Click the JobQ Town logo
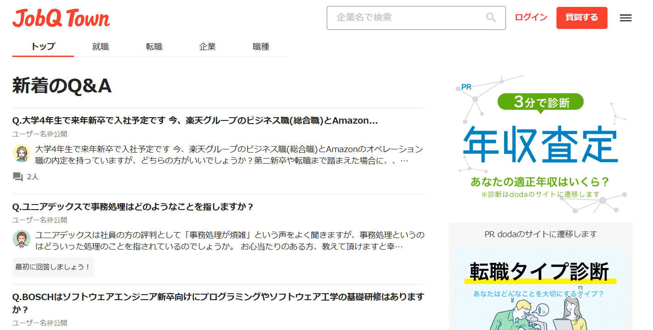The height and width of the screenshot is (330, 653). click(61, 18)
